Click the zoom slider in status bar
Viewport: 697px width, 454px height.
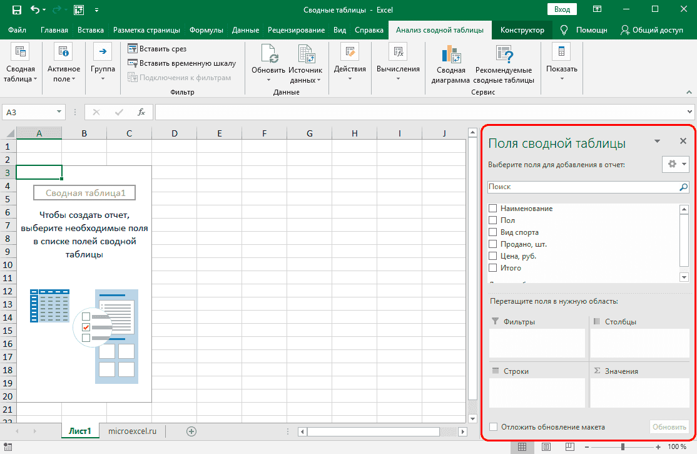click(x=622, y=447)
